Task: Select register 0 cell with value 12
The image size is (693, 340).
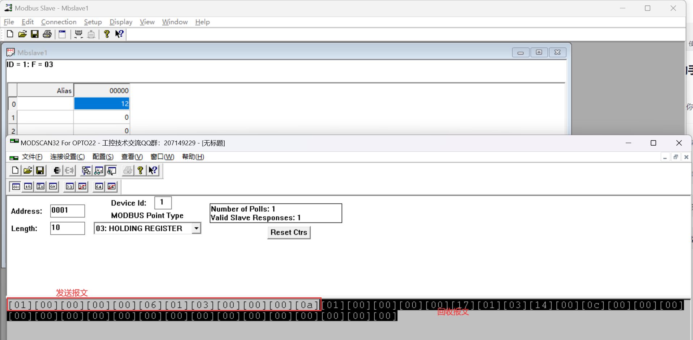Action: (x=102, y=104)
